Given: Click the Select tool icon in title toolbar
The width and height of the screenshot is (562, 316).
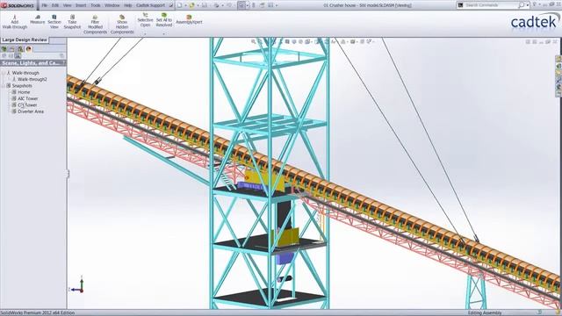Looking at the screenshot, I should (x=242, y=5).
